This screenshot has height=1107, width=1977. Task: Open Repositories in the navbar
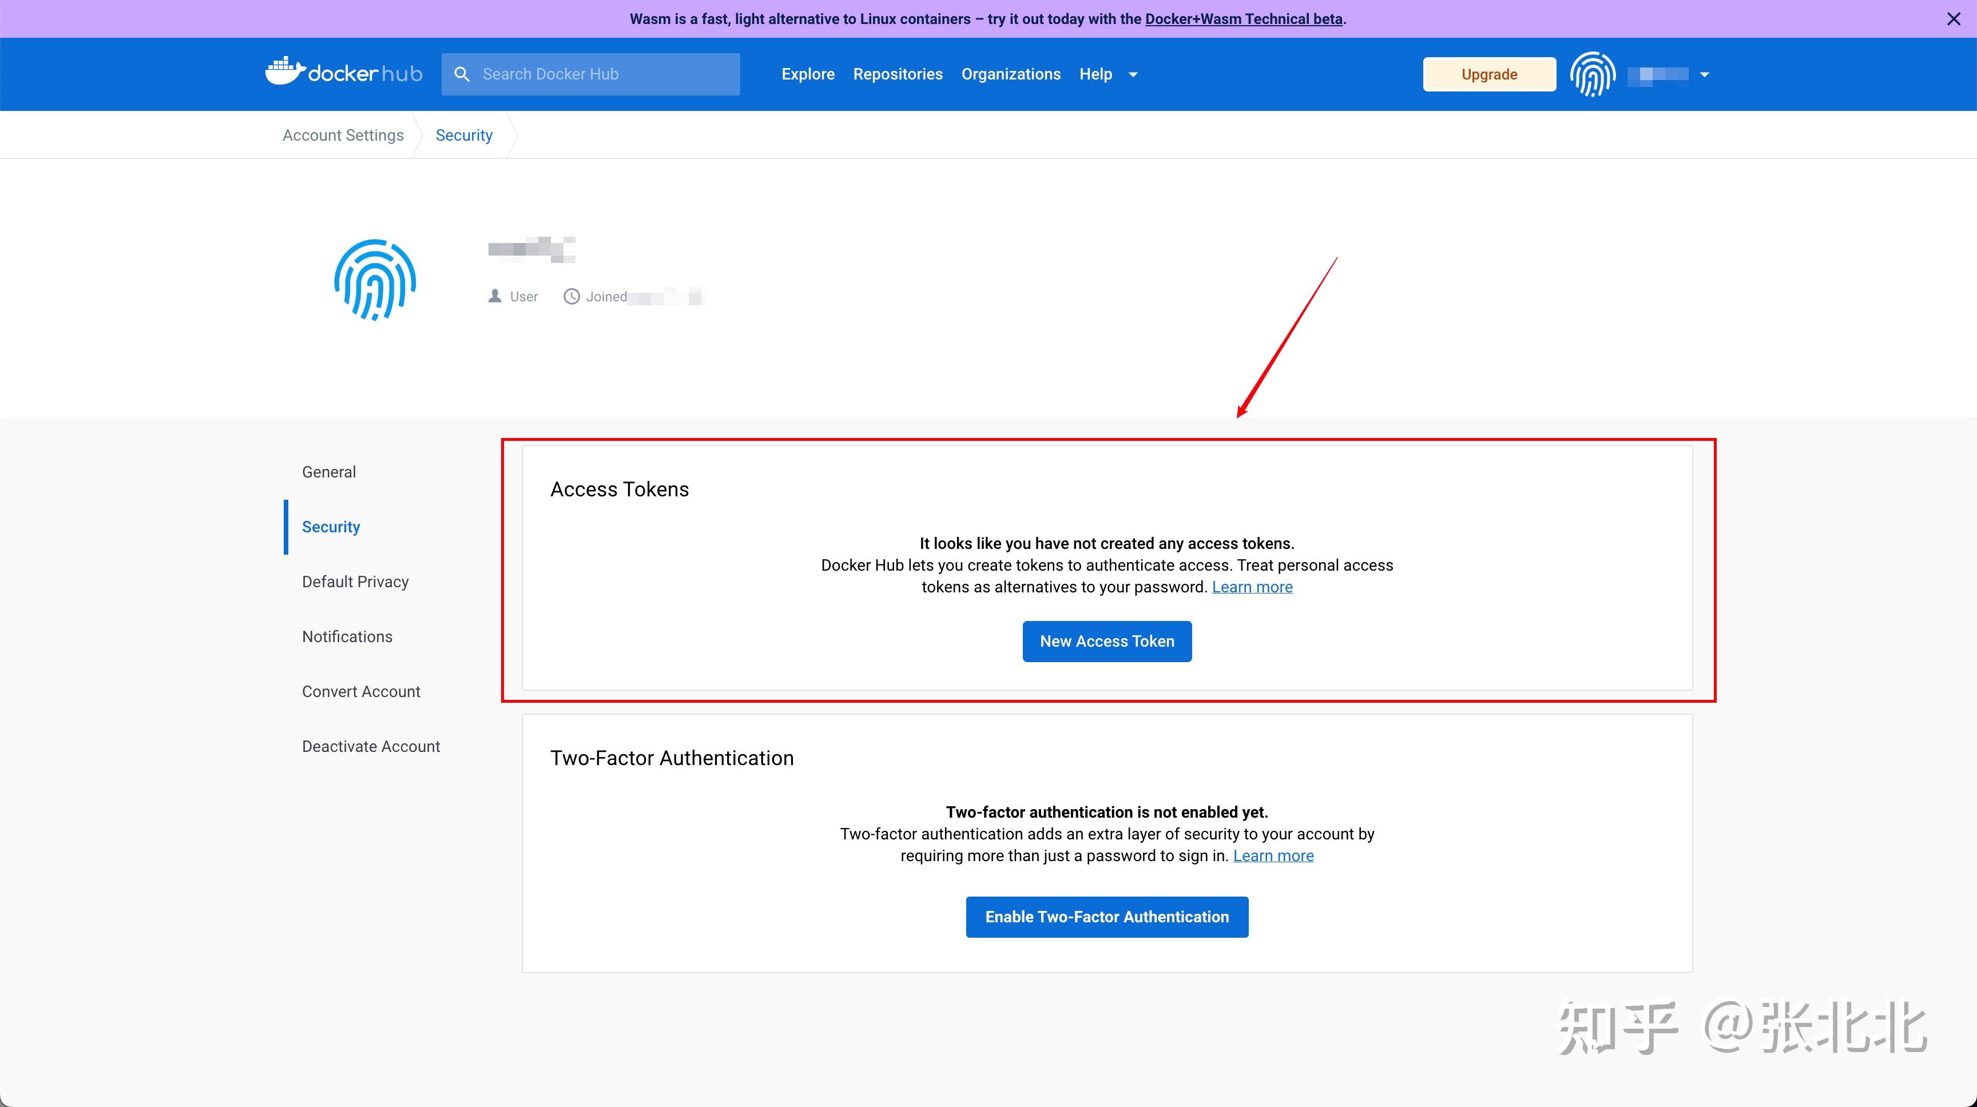898,74
